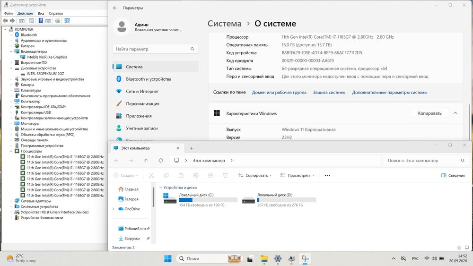Click the Settings gear icon on taskbar
The image size is (473, 266).
tap(278, 259)
